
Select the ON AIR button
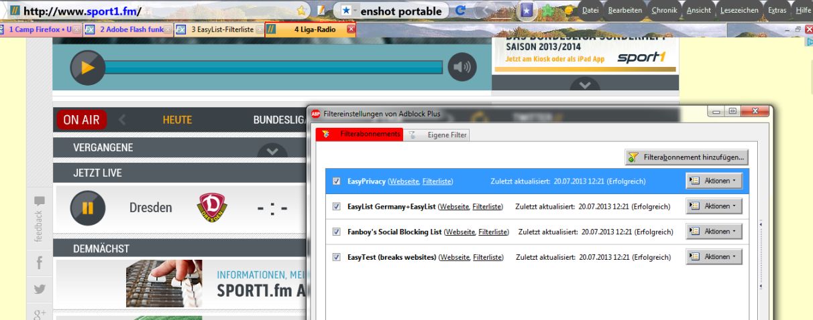pos(81,120)
